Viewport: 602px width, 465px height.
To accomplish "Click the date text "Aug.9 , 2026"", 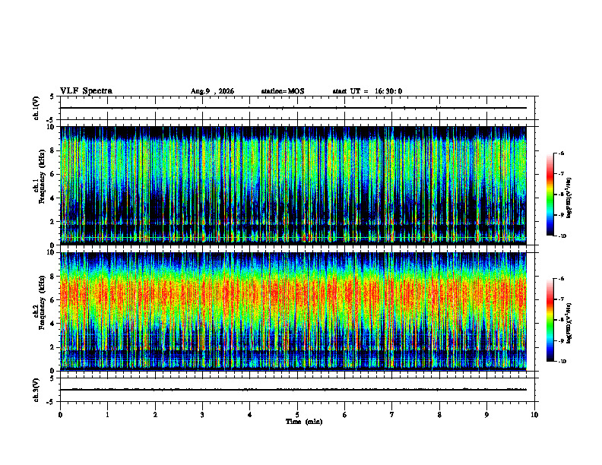I will click(212, 91).
